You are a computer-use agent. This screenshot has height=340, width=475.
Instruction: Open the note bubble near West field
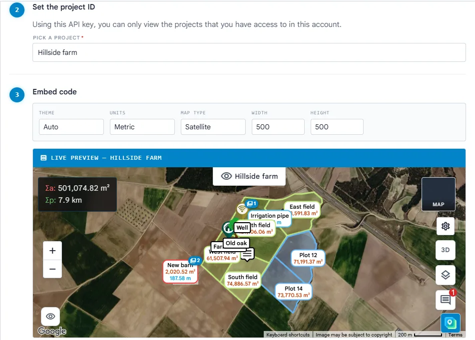tap(248, 254)
